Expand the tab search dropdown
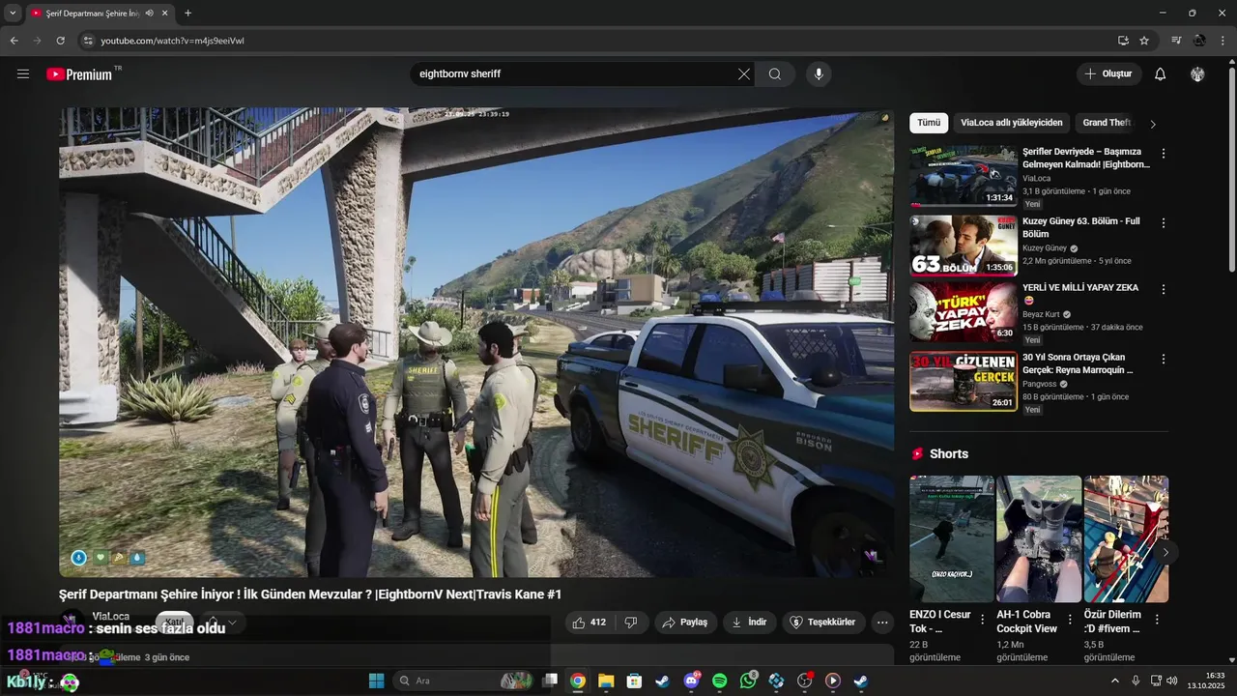1237x696 pixels. [x=13, y=13]
